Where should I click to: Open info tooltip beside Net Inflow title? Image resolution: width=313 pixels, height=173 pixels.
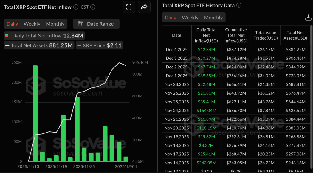(x=76, y=7)
